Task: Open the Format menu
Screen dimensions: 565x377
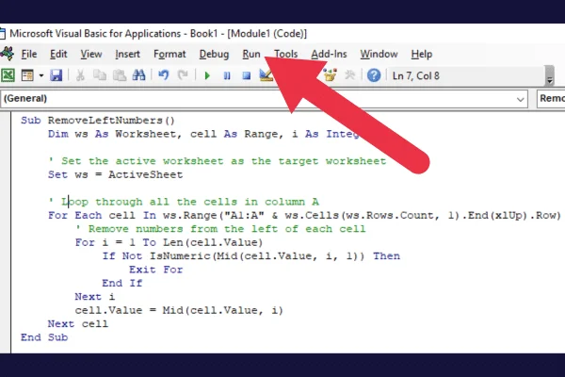Action: pos(169,54)
